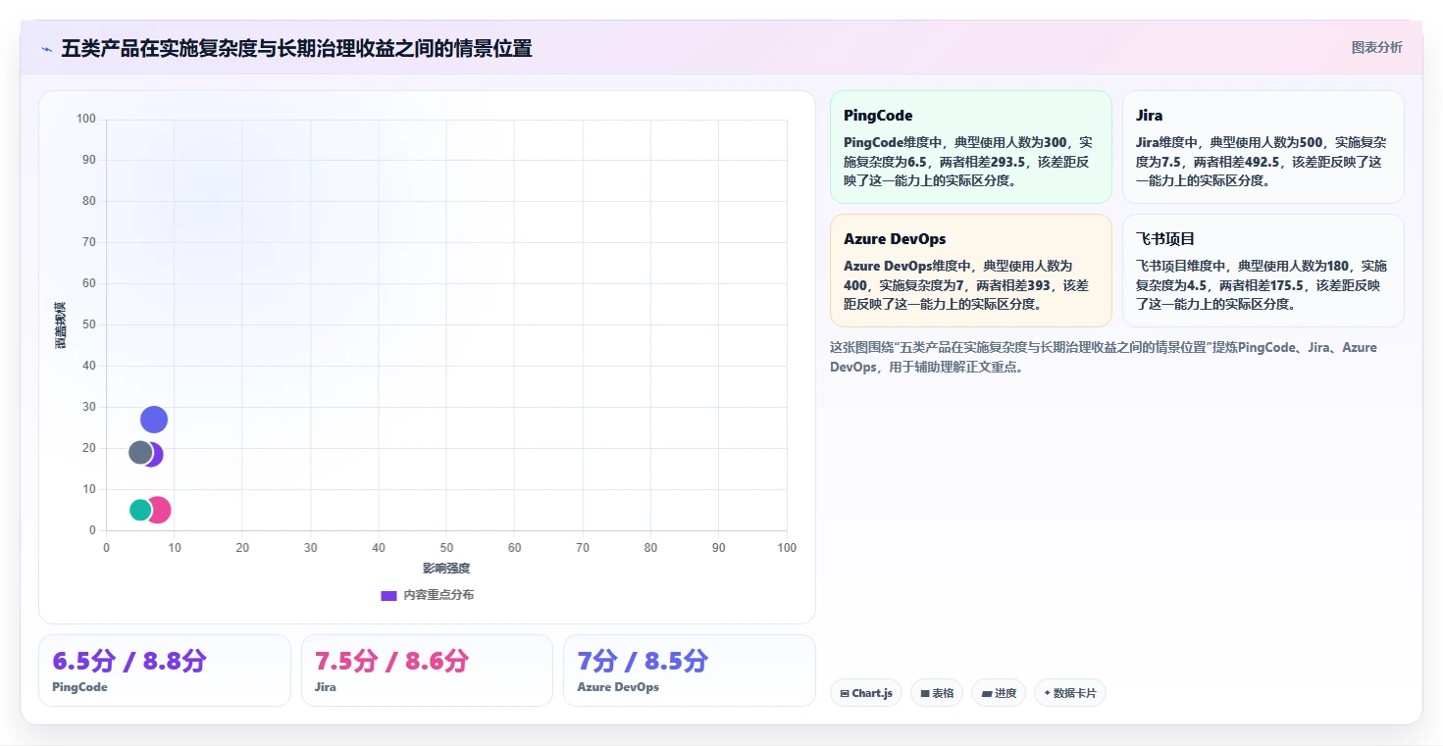Click the Jira description mentioning 492.5
The height and width of the screenshot is (746, 1443).
point(1261,161)
